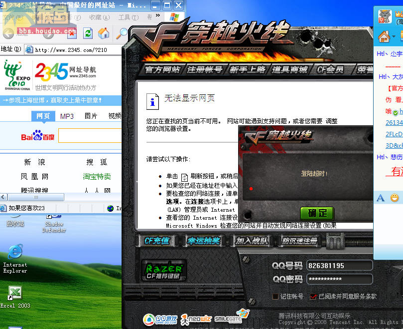
Task: Click the 2345 网址导航 logo
Action: 65,71
